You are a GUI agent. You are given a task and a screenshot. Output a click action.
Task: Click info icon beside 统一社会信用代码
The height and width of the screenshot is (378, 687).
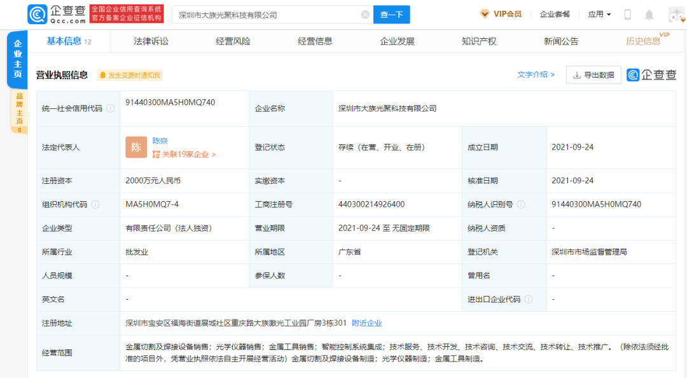coord(111,108)
